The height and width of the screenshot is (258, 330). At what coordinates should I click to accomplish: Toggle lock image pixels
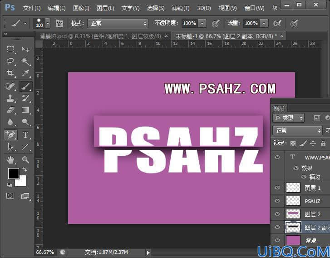coord(303,144)
